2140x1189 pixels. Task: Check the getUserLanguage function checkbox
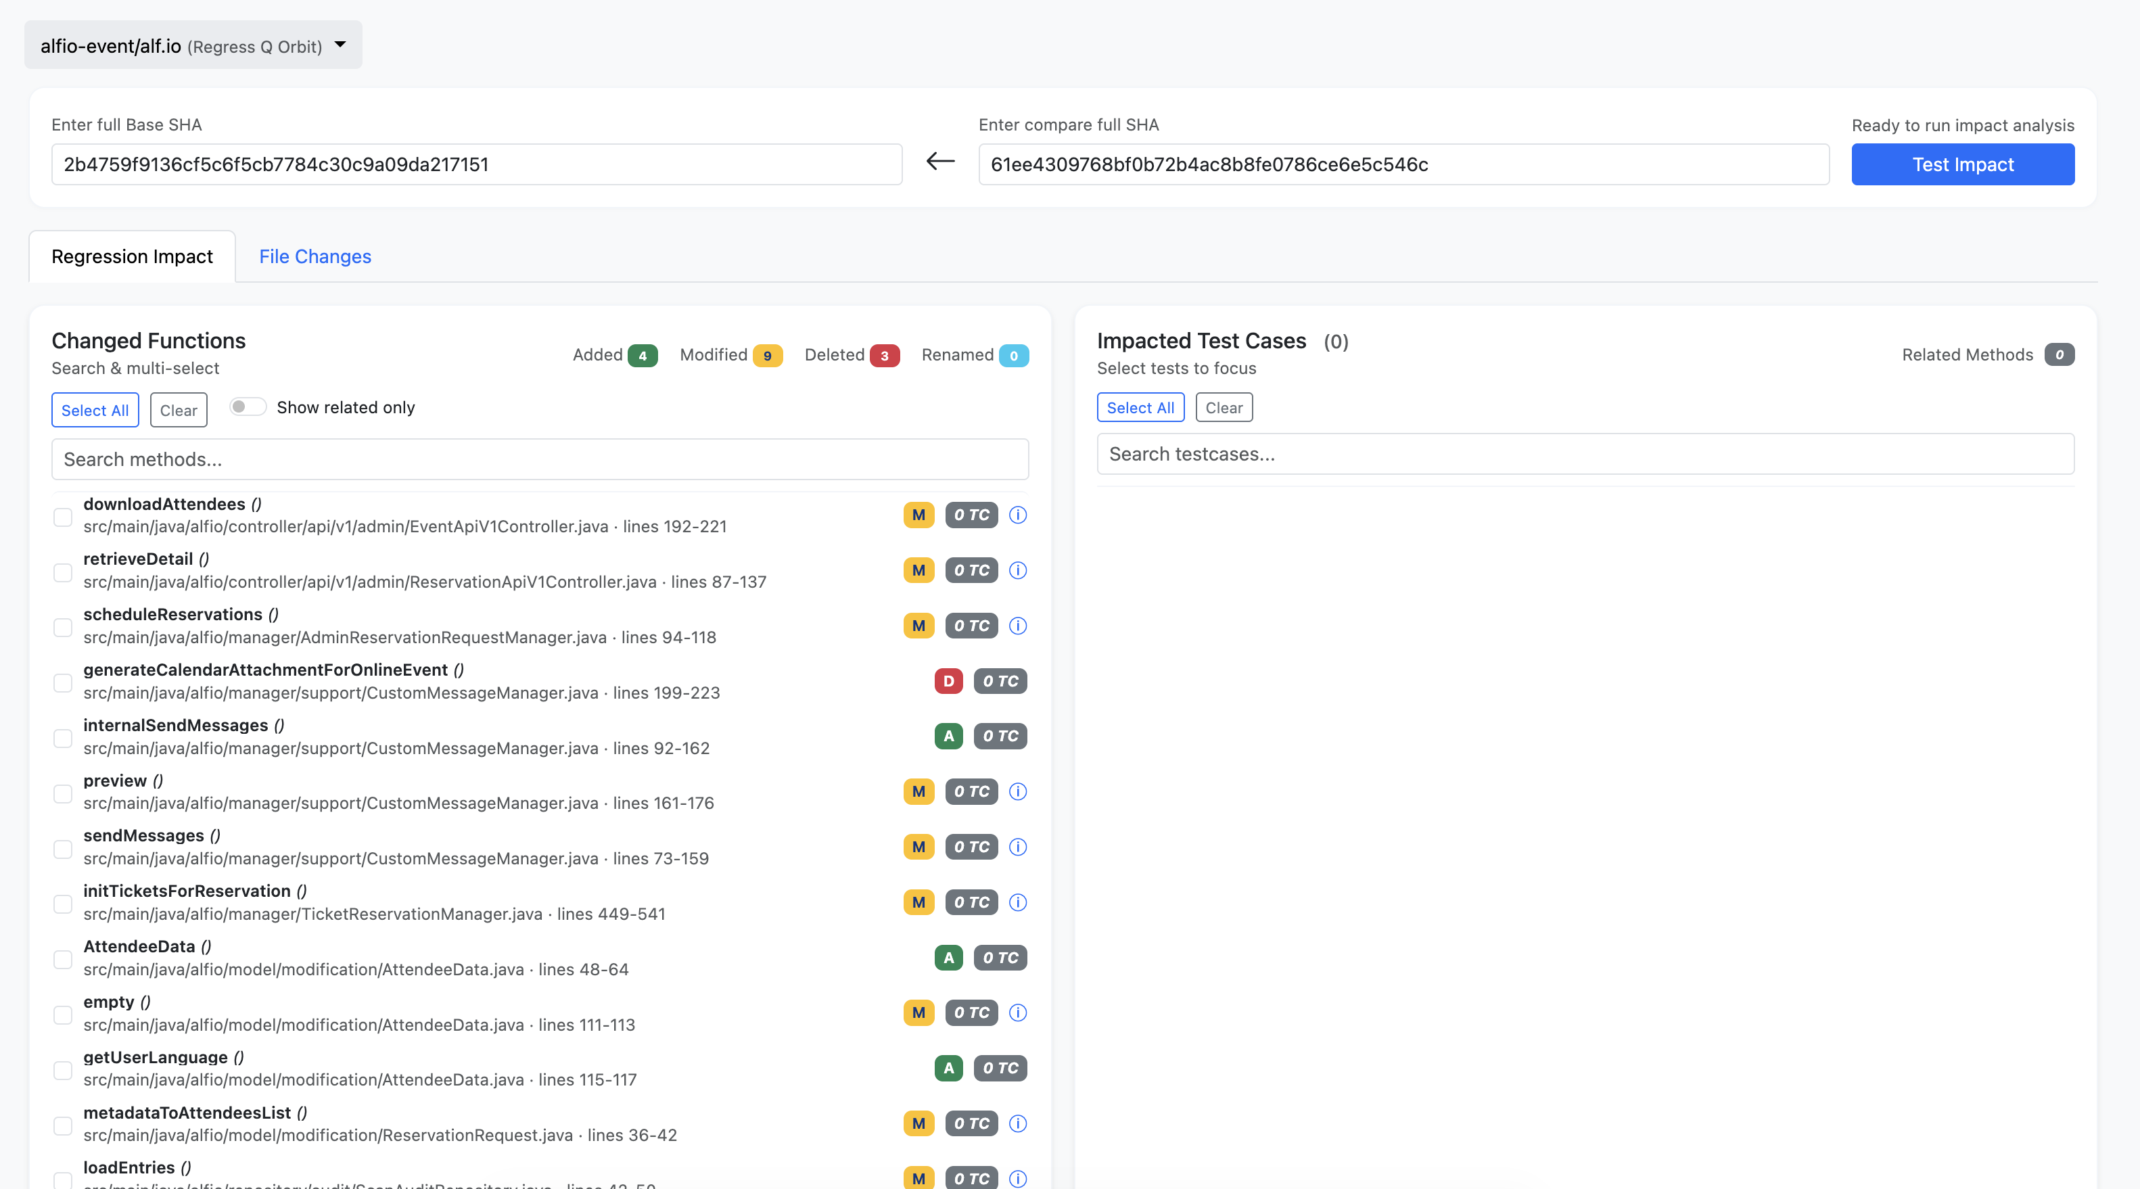(62, 1070)
